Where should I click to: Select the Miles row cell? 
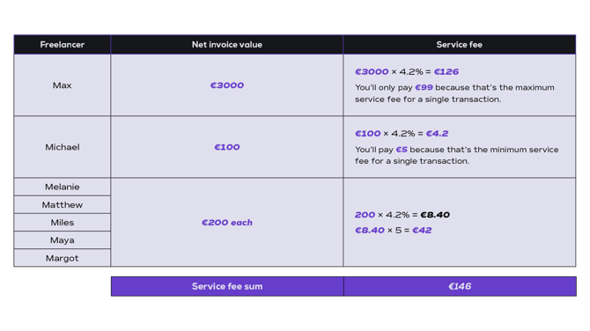click(x=63, y=223)
